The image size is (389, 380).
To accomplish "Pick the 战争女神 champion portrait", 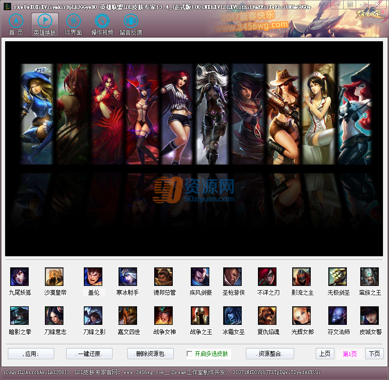I will (163, 316).
